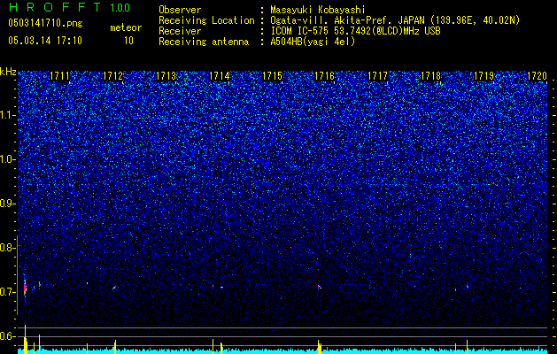Click the 1716 time label

325,76
